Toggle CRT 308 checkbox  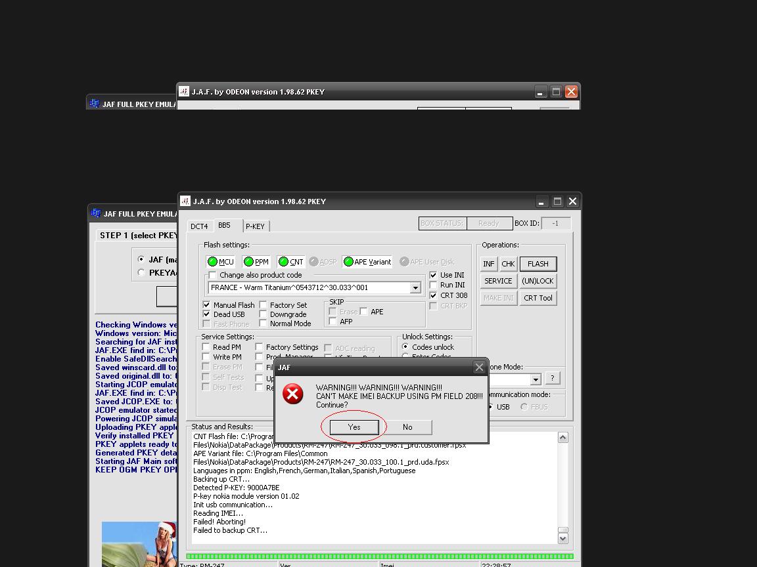coord(433,295)
